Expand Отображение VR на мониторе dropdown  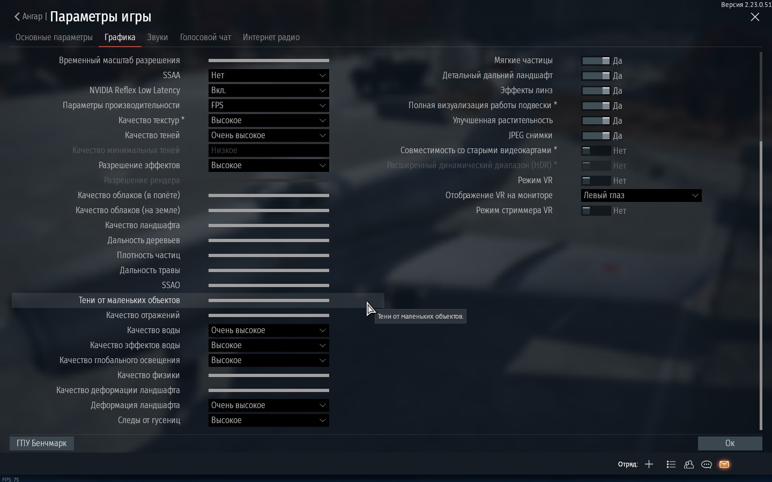point(641,195)
